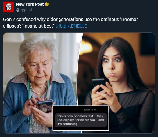158x137 pixels.
Task: Click the @nypost handle
Action: [x=24, y=10]
